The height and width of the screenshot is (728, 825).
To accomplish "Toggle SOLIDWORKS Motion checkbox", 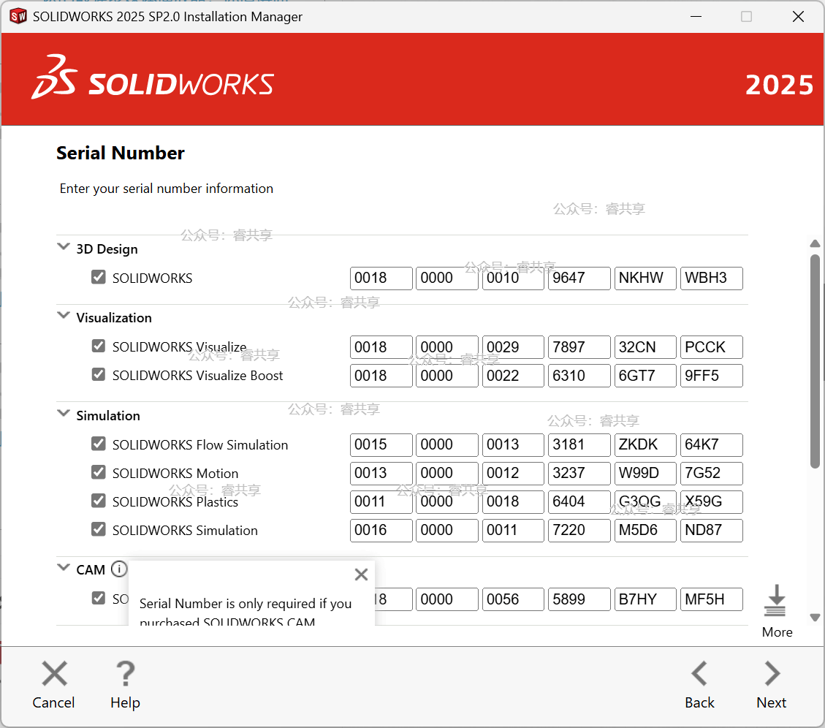I will coord(99,472).
